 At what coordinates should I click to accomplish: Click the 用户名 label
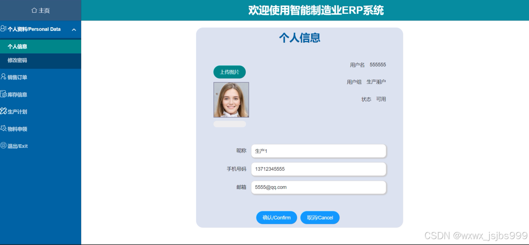[x=357, y=65]
